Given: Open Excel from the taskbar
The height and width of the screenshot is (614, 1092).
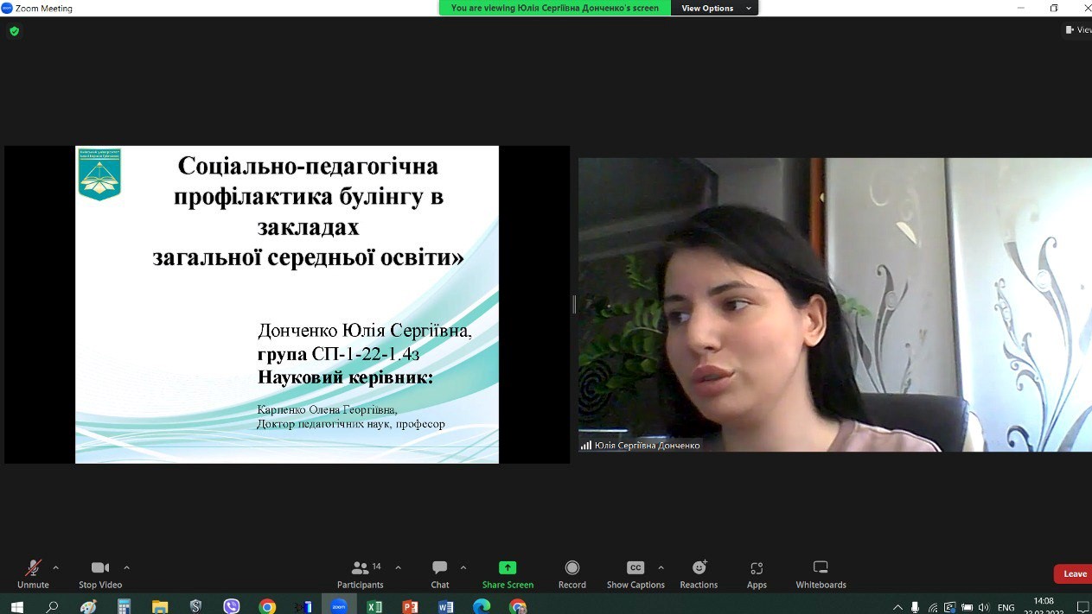Looking at the screenshot, I should [x=374, y=606].
